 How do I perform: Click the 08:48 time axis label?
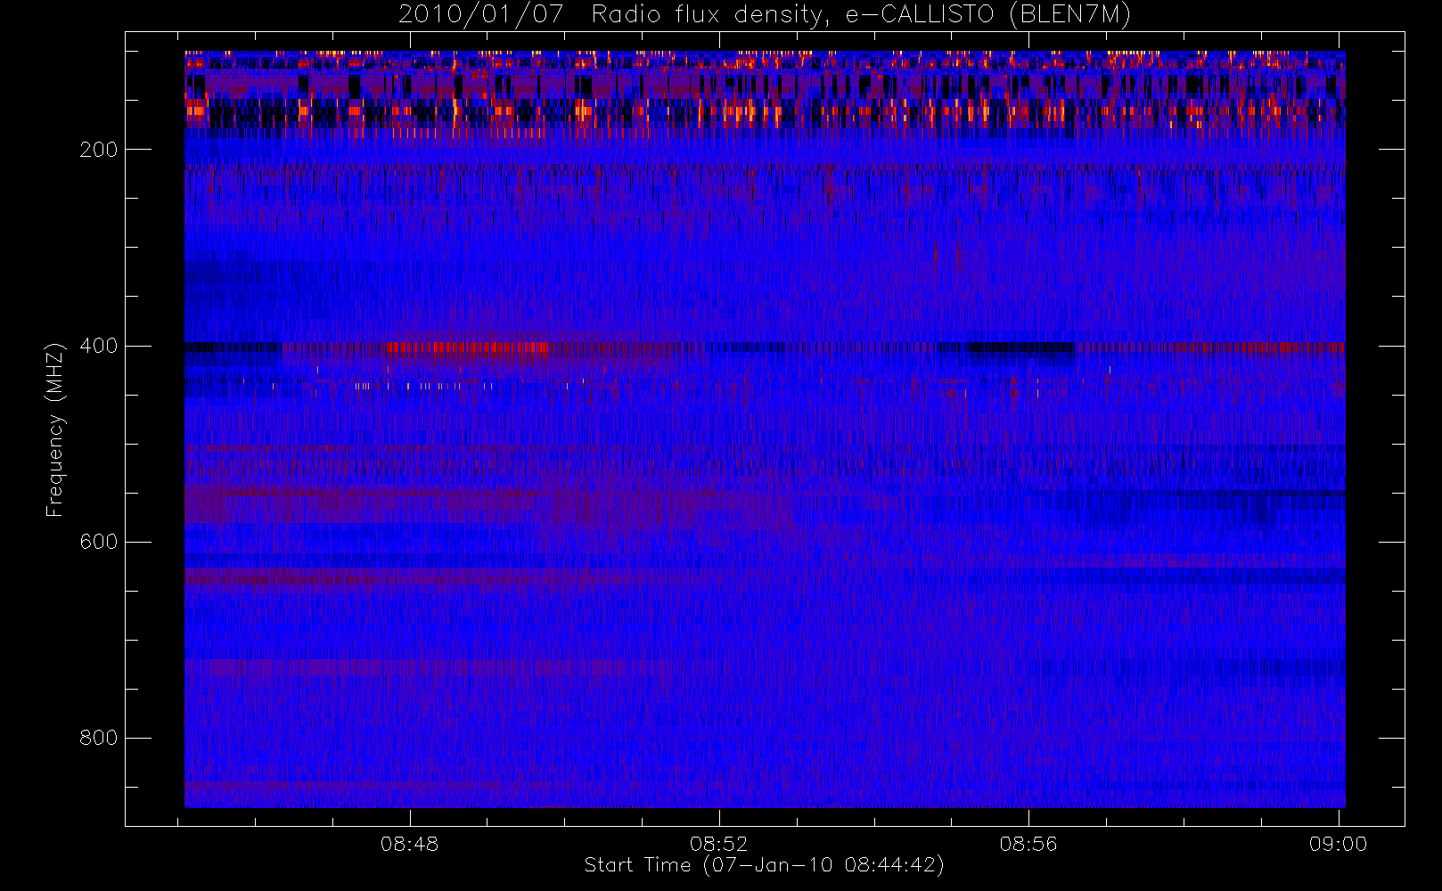pyautogui.click(x=409, y=844)
